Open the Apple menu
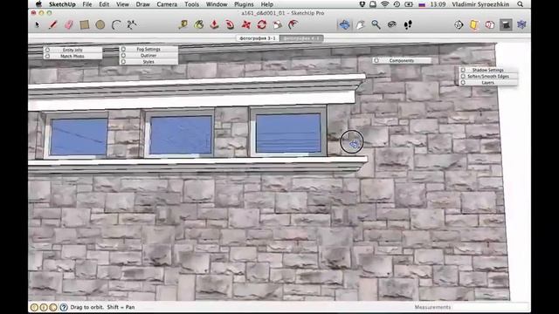Screen dimensions: 559x314 tap(38, 4)
